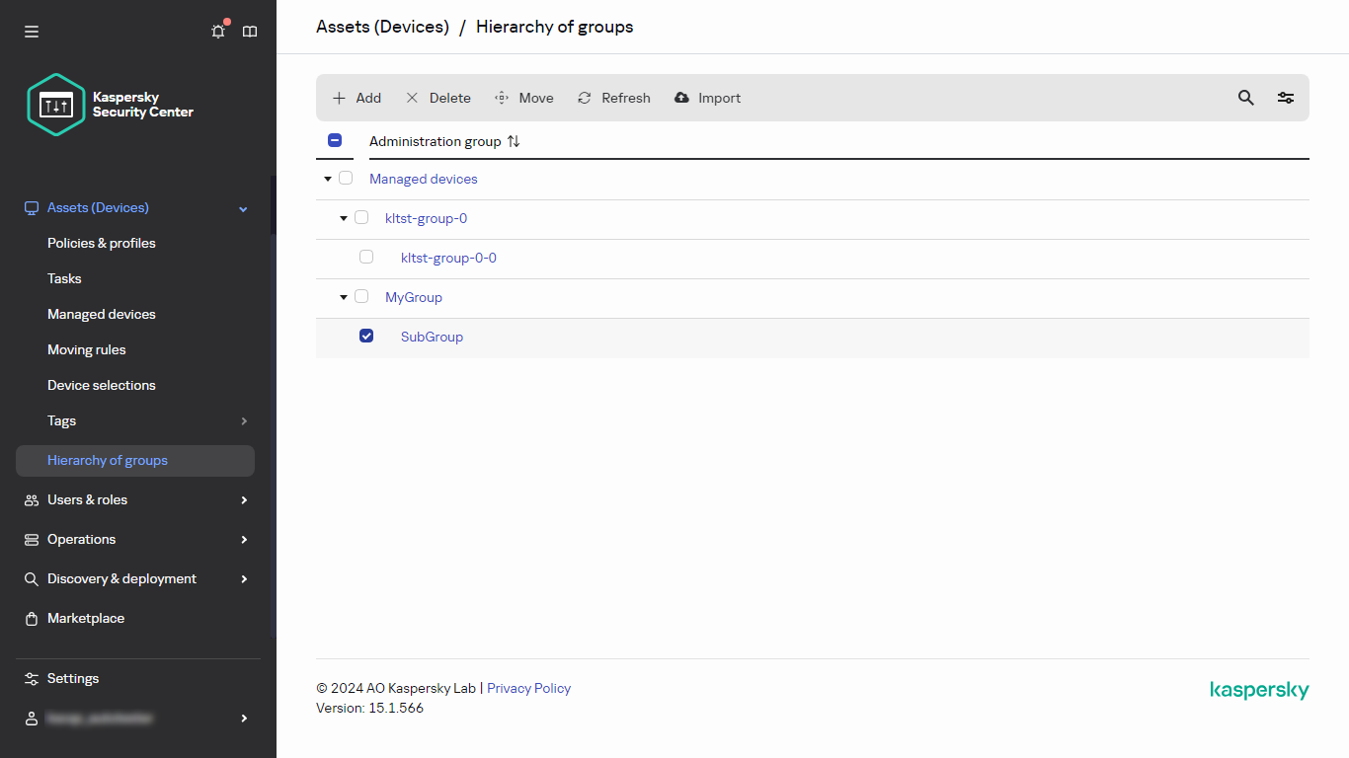
Task: Open the filter settings sliders icon
Action: click(x=1285, y=98)
